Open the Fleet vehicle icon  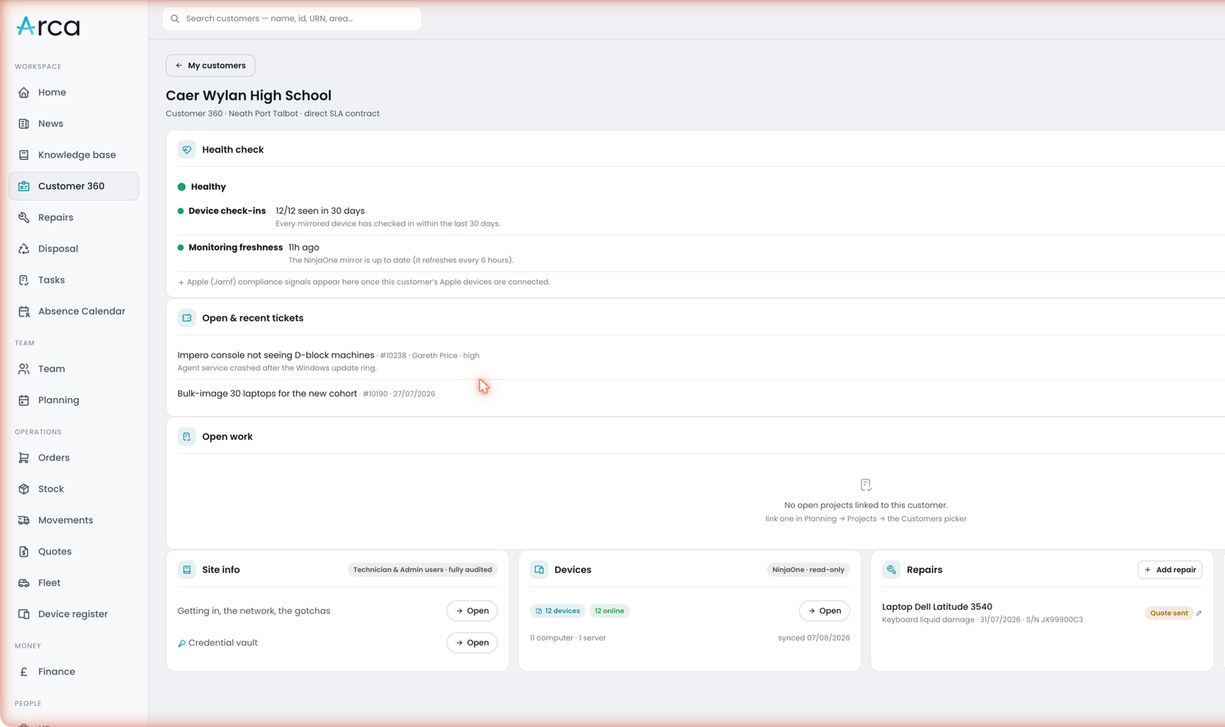(x=24, y=583)
